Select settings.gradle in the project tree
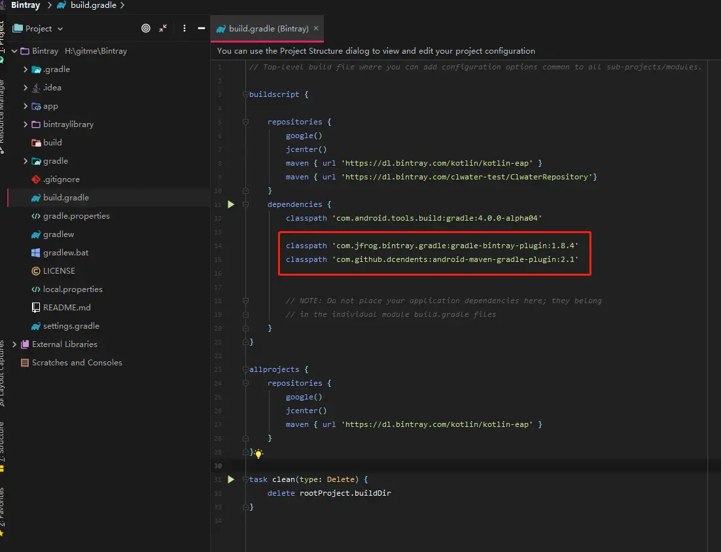Screen dimensions: 721x552 tap(72, 325)
